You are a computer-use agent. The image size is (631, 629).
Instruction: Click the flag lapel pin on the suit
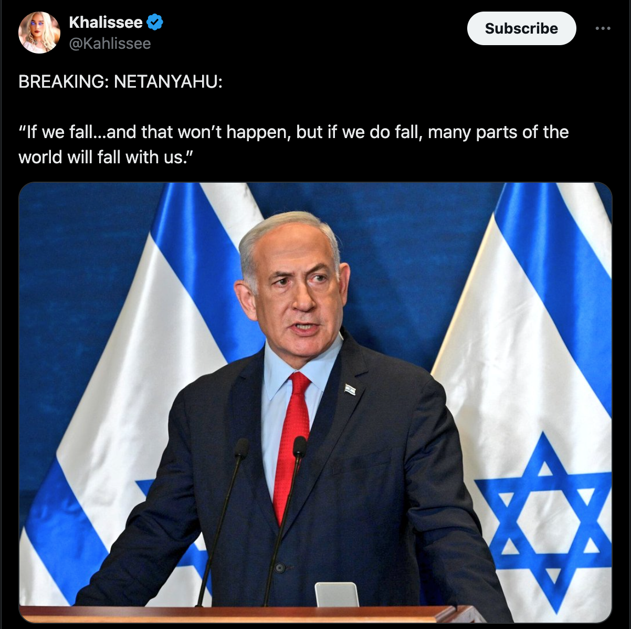pyautogui.click(x=350, y=389)
